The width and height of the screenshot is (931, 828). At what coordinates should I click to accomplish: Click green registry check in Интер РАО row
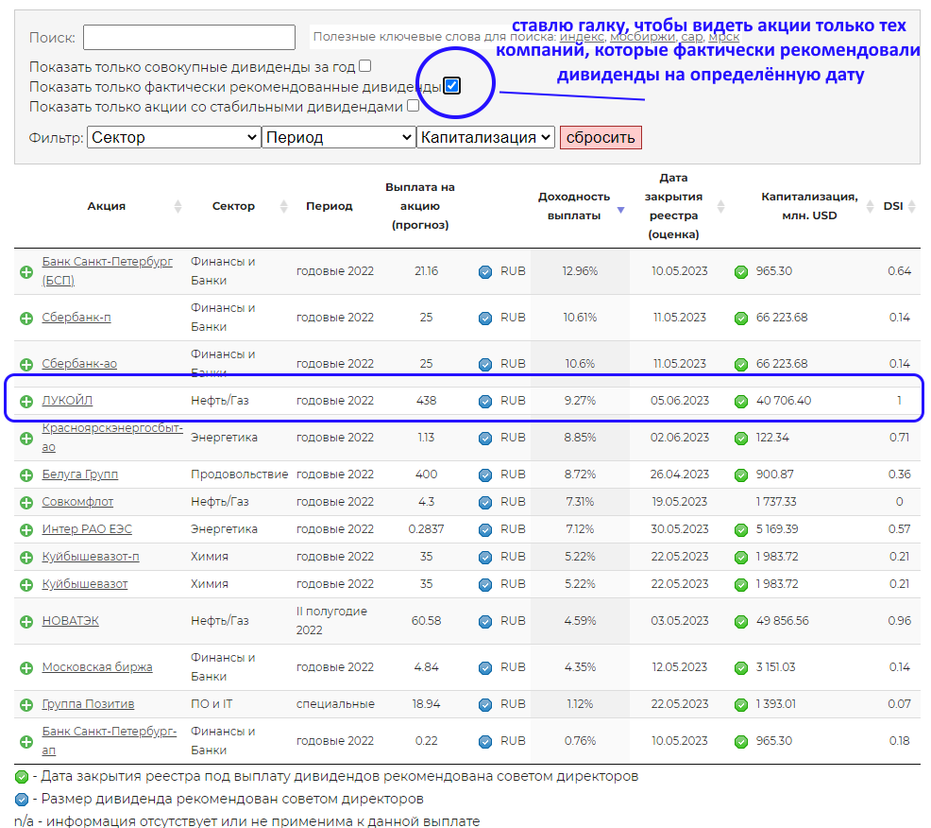point(741,530)
